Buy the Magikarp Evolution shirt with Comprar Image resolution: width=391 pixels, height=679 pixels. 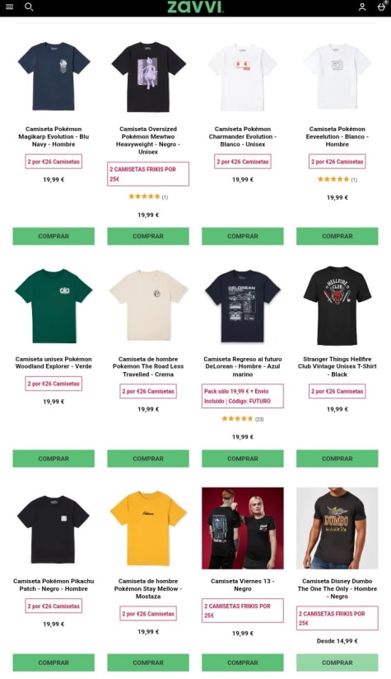tap(54, 236)
